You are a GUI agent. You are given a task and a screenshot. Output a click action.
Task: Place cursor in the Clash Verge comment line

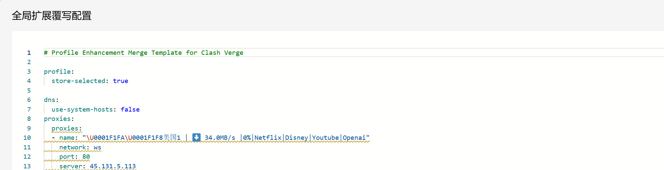(x=144, y=53)
